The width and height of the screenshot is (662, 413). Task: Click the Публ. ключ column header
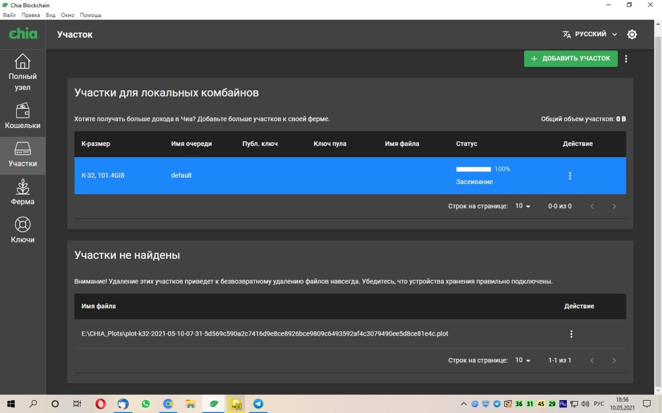(260, 144)
